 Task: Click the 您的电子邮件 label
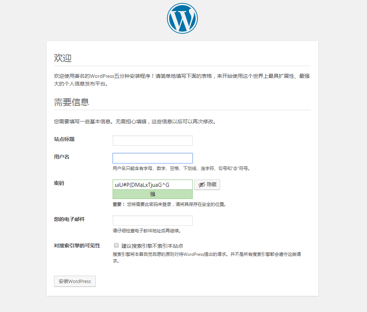(x=69, y=219)
